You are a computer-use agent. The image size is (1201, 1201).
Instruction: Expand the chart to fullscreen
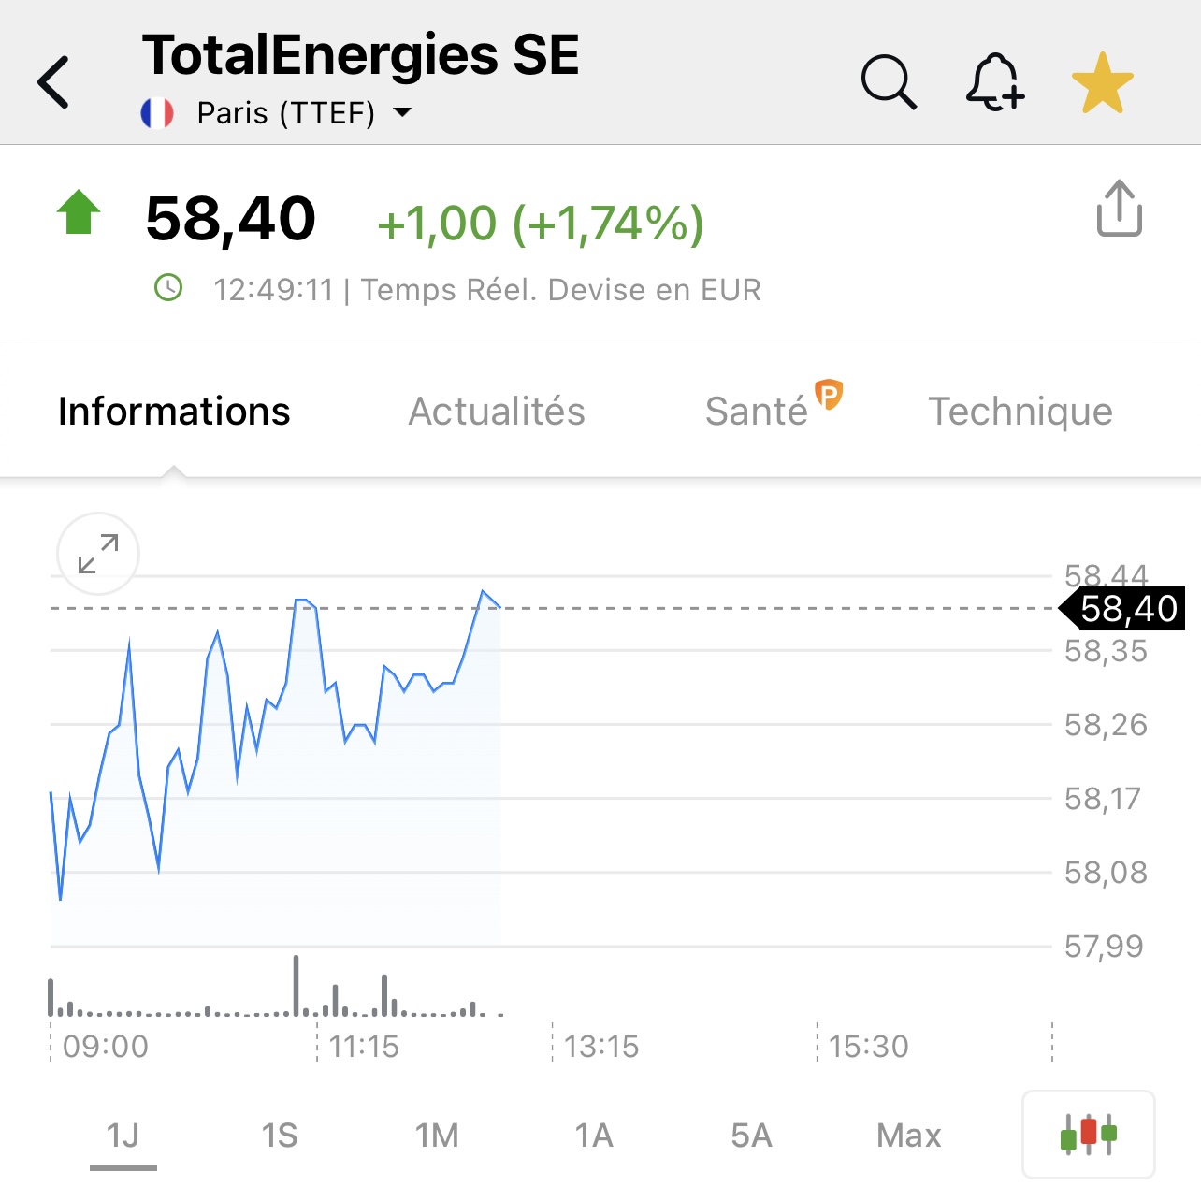[x=98, y=554]
